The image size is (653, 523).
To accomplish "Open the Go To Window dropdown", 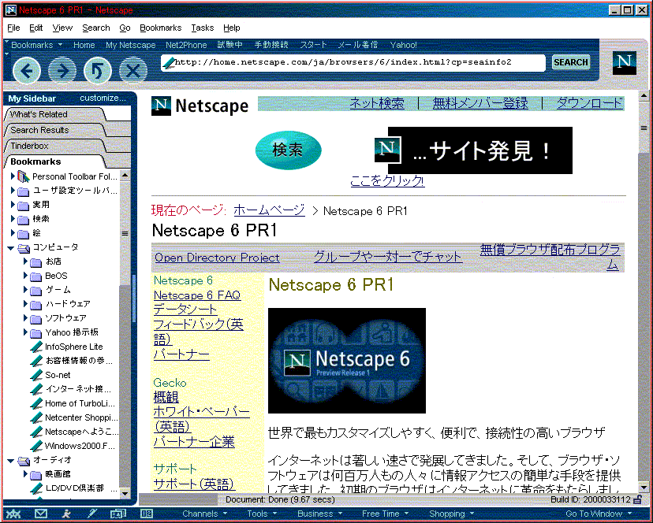I will tap(599, 514).
